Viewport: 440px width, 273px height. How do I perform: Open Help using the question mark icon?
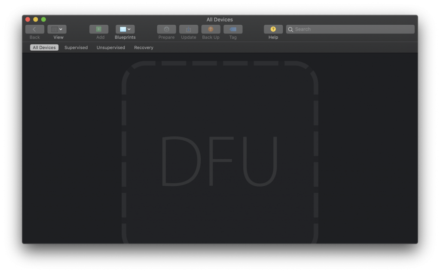point(273,29)
